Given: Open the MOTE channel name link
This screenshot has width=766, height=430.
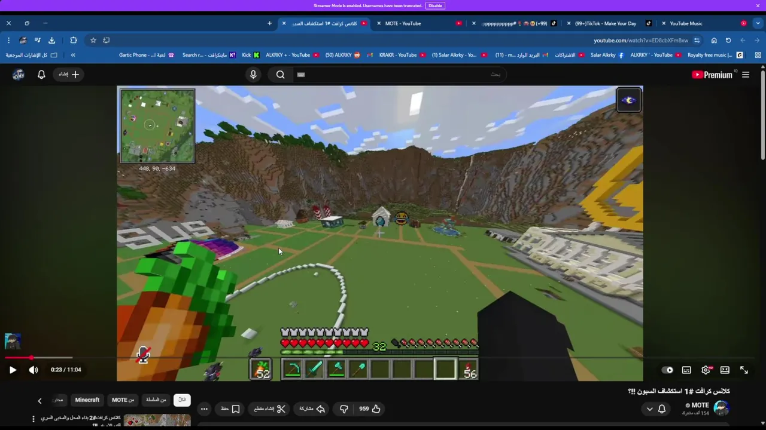Looking at the screenshot, I should click(699, 405).
